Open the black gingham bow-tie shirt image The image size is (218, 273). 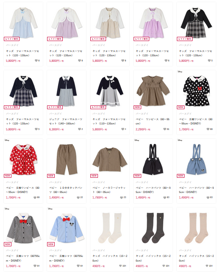[23, 228]
